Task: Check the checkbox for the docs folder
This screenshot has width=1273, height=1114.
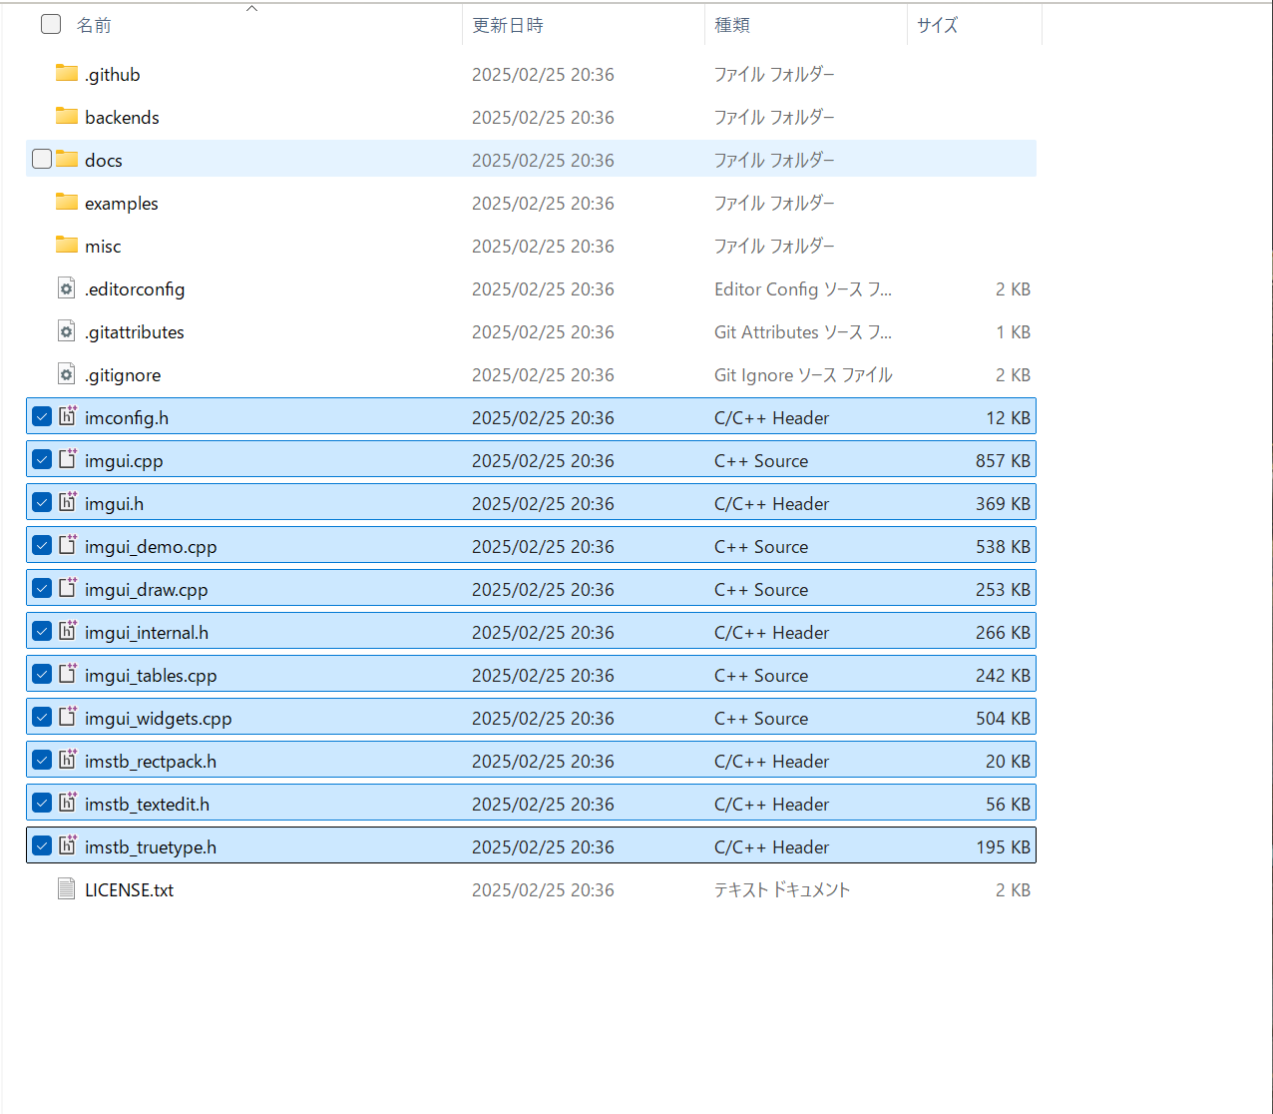Action: 42,159
